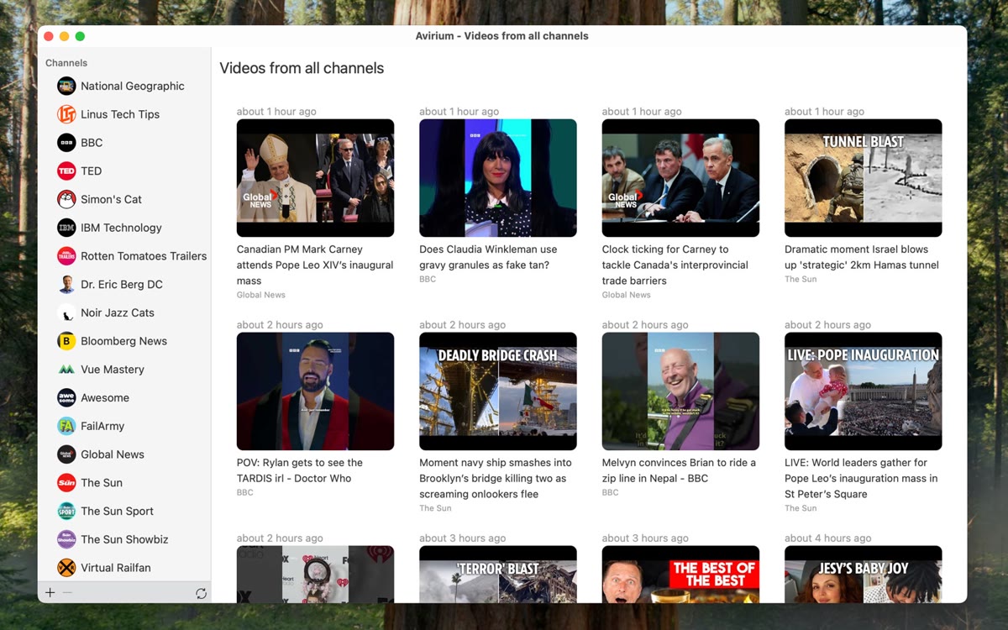Image resolution: width=1008 pixels, height=630 pixels.
Task: Open the Melvyn zip line video thumbnail
Action: (680, 391)
